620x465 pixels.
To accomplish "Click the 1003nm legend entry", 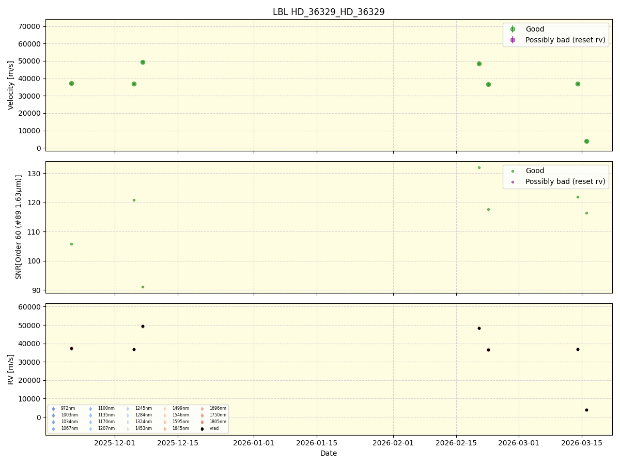I will click(x=69, y=415).
